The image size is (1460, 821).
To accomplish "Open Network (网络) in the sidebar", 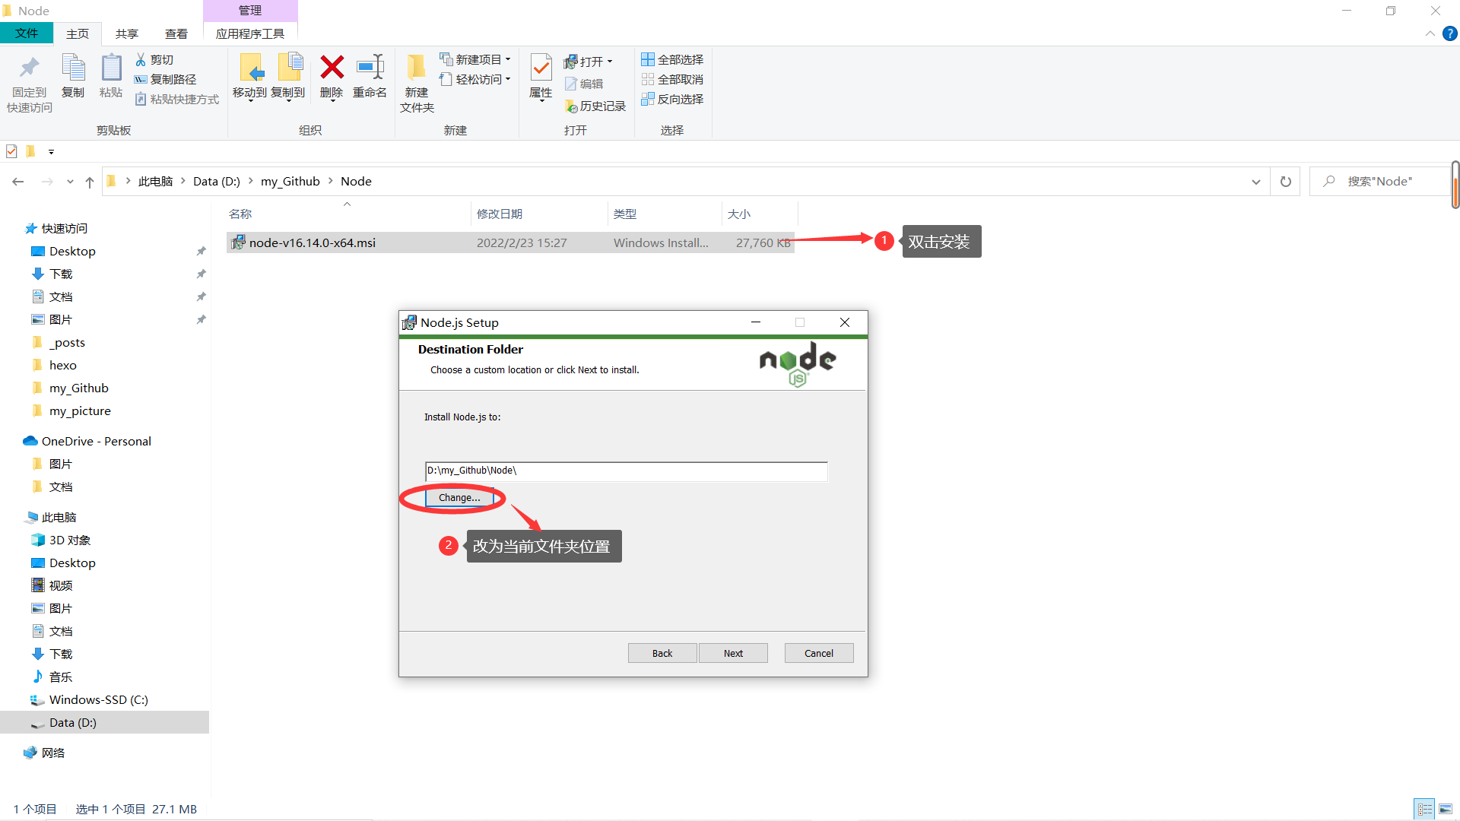I will tap(52, 753).
